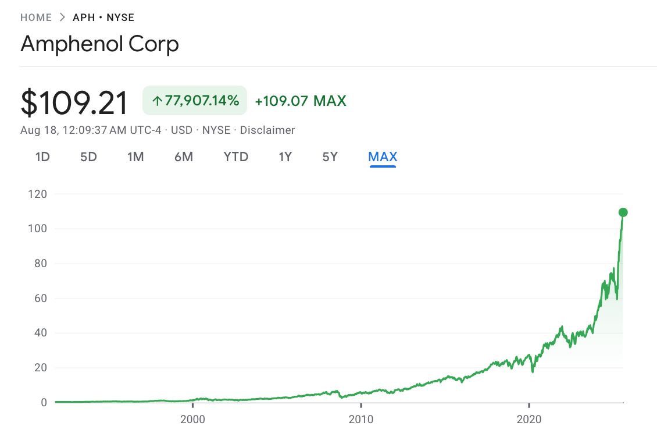Open the Disclaimer link
This screenshot has width=657, height=440.
coord(267,130)
